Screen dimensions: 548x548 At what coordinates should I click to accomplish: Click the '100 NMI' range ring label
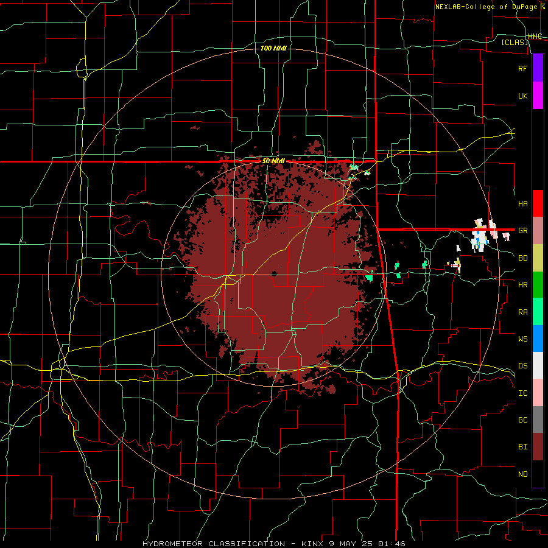[x=273, y=48]
